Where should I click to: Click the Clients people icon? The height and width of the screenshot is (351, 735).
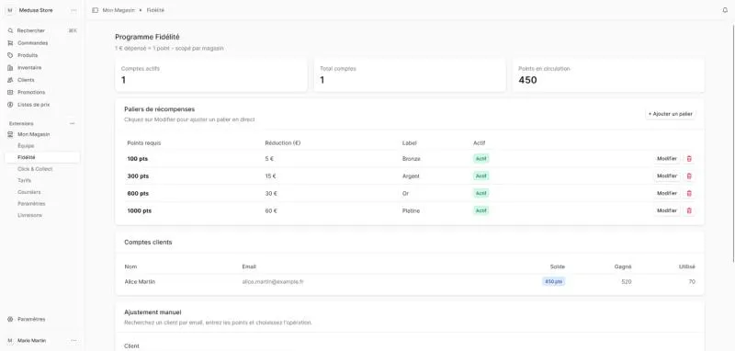(10, 80)
